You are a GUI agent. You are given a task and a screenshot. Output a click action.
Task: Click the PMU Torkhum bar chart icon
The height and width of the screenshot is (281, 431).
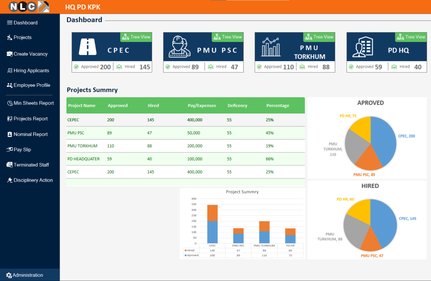coord(271,47)
